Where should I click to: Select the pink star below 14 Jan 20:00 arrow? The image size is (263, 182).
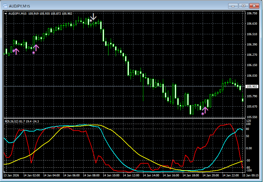tap(203, 114)
